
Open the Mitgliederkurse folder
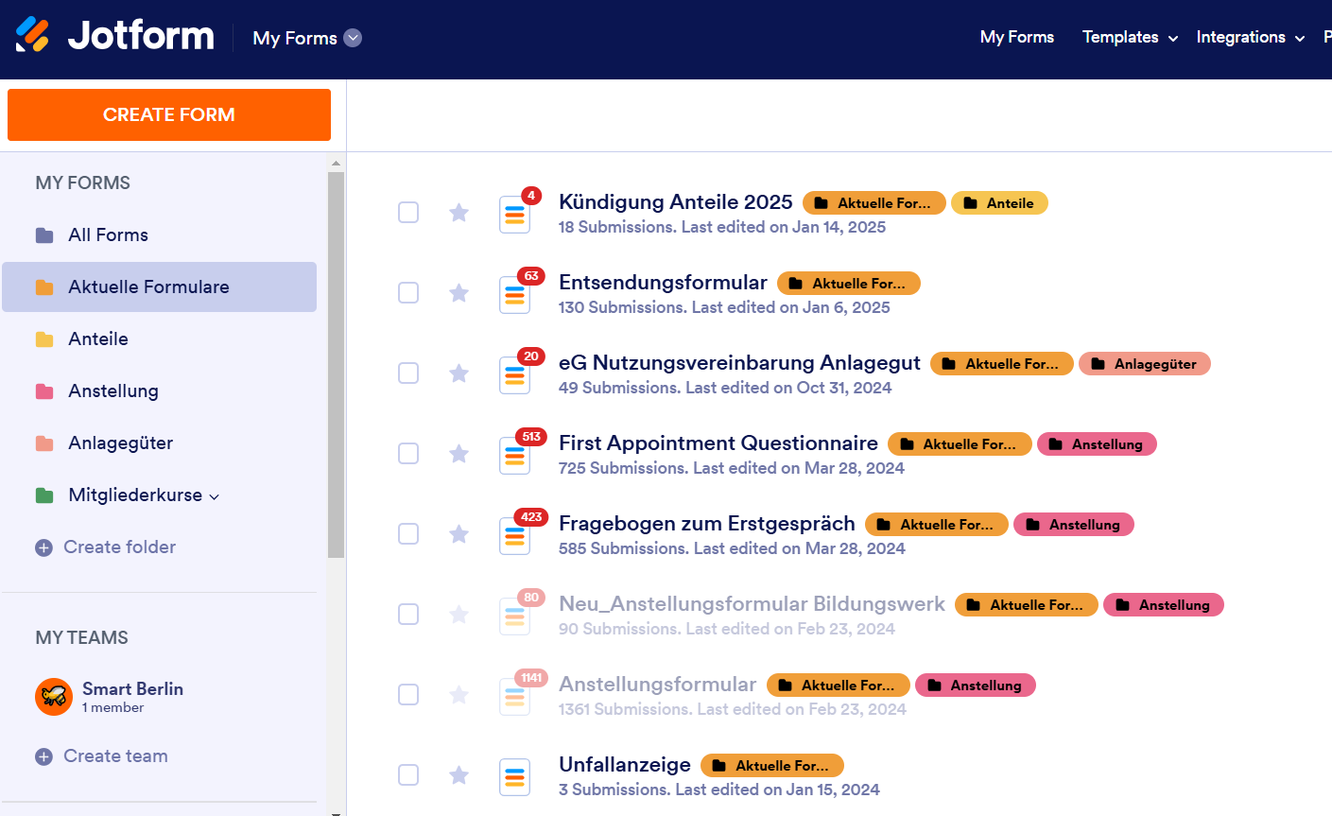135,495
